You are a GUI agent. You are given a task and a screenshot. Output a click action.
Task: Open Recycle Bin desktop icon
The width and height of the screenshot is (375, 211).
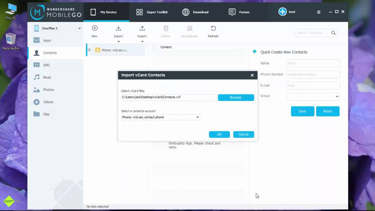point(11,41)
